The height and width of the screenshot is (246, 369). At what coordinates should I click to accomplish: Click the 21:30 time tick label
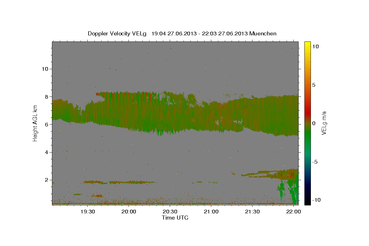(x=252, y=212)
